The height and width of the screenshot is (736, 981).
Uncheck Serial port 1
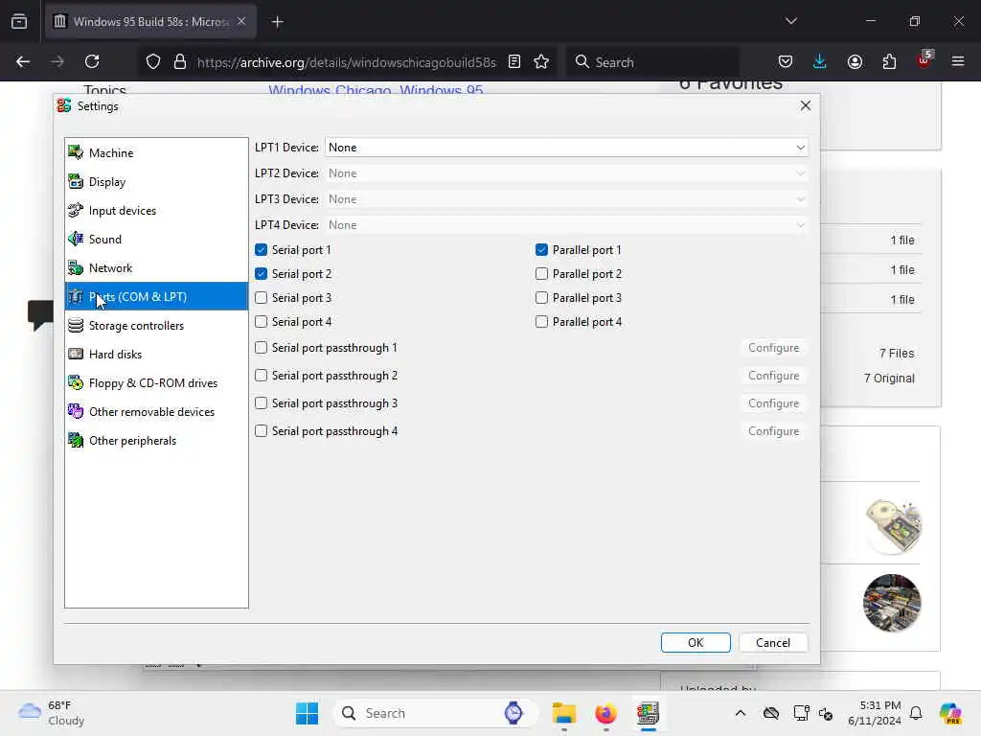point(262,250)
